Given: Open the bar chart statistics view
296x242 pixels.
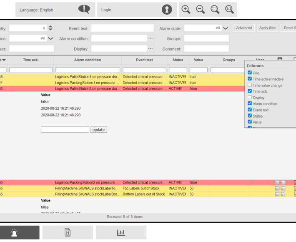Looking at the screenshot, I should pyautogui.click(x=121, y=232).
